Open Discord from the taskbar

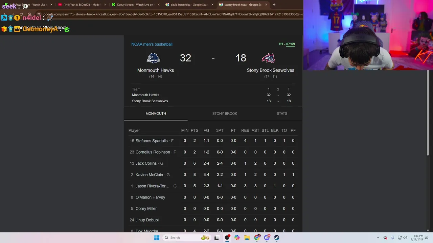click(x=267, y=238)
